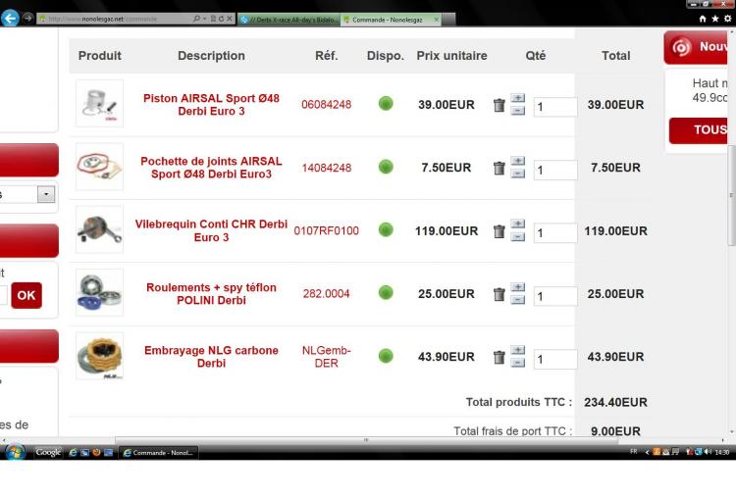
Task: Click Commande - Nonol... taskbar button
Action: click(159, 453)
